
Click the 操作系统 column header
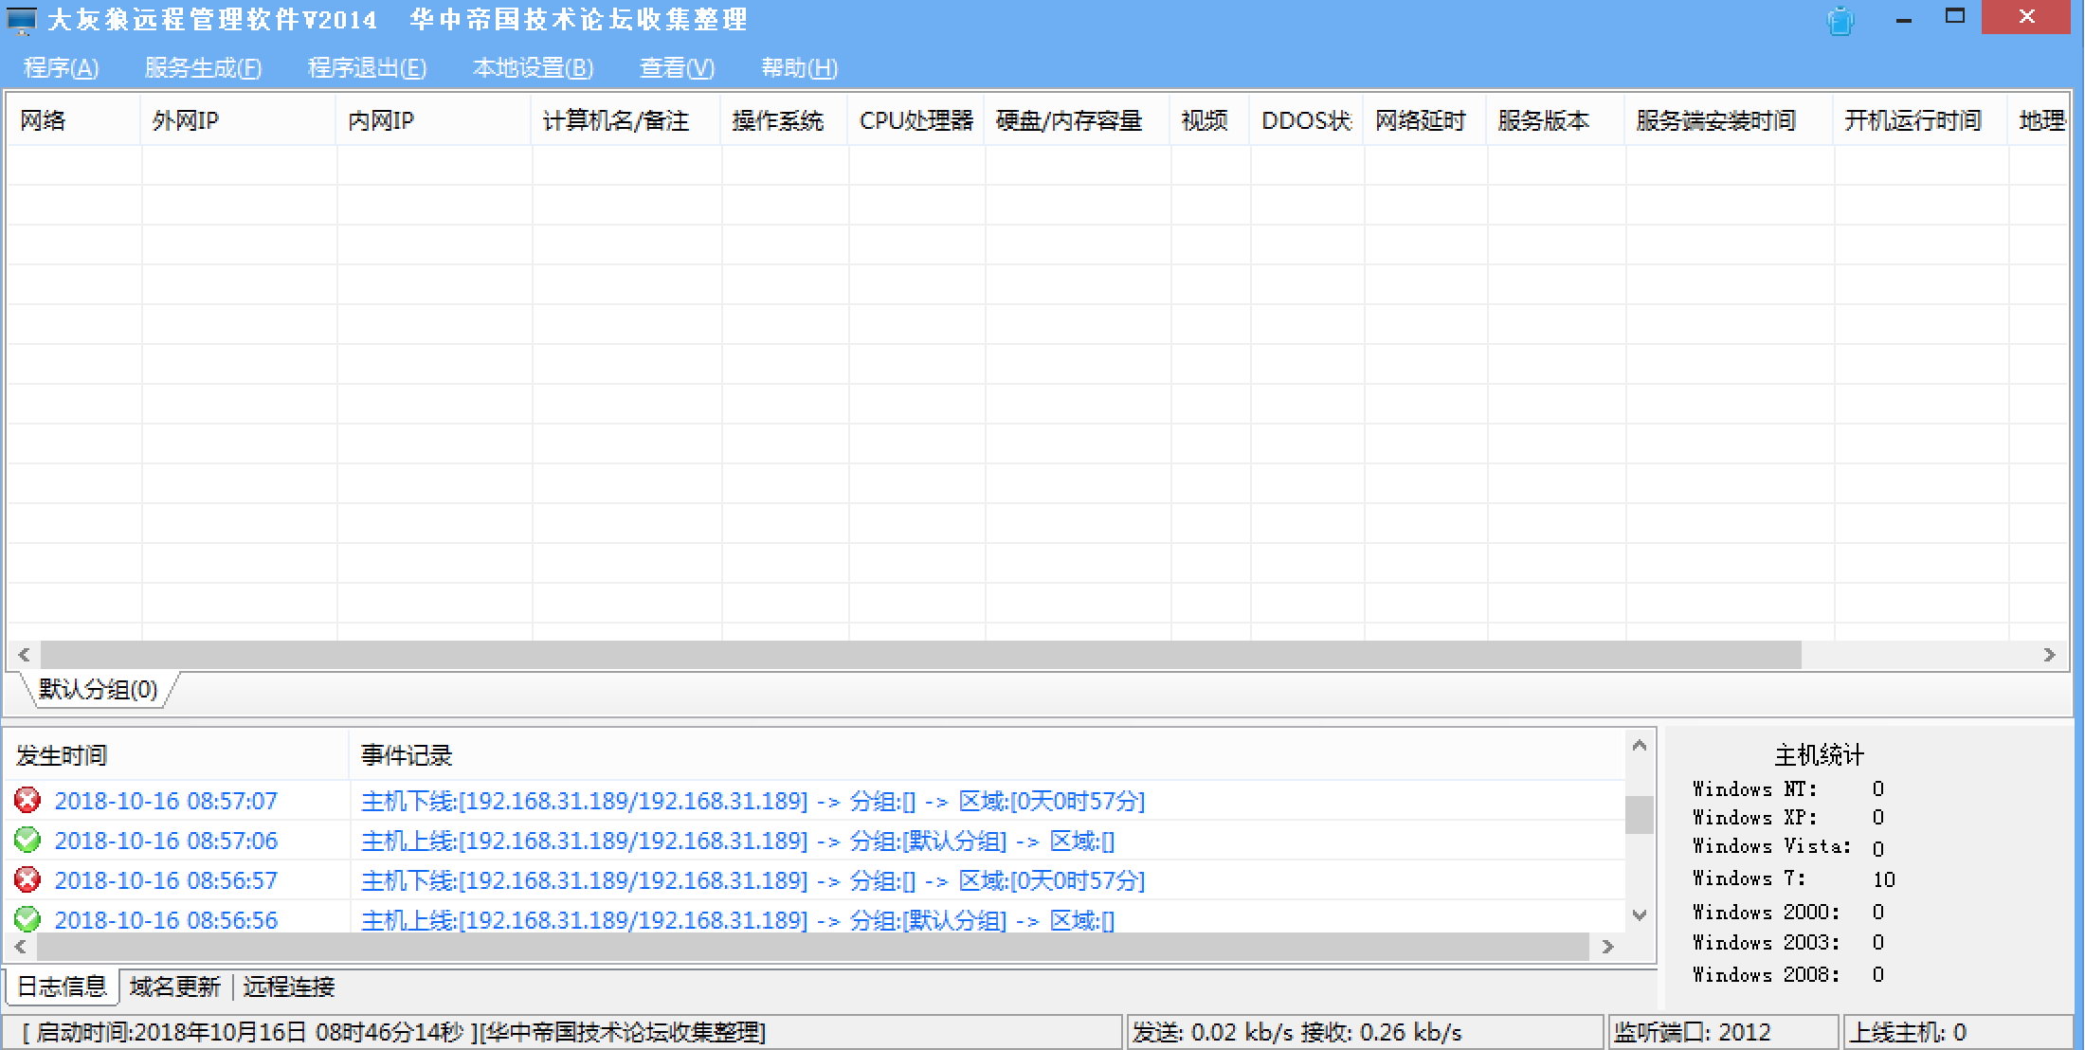(778, 120)
